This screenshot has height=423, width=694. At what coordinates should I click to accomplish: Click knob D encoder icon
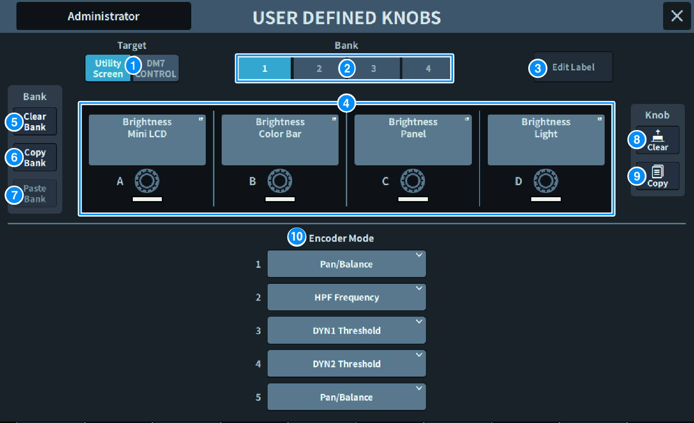pyautogui.click(x=546, y=181)
